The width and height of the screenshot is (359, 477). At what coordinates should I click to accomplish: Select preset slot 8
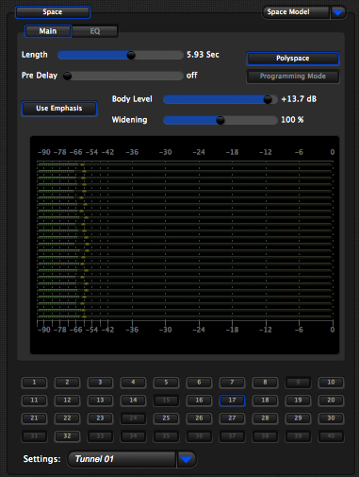(x=265, y=383)
